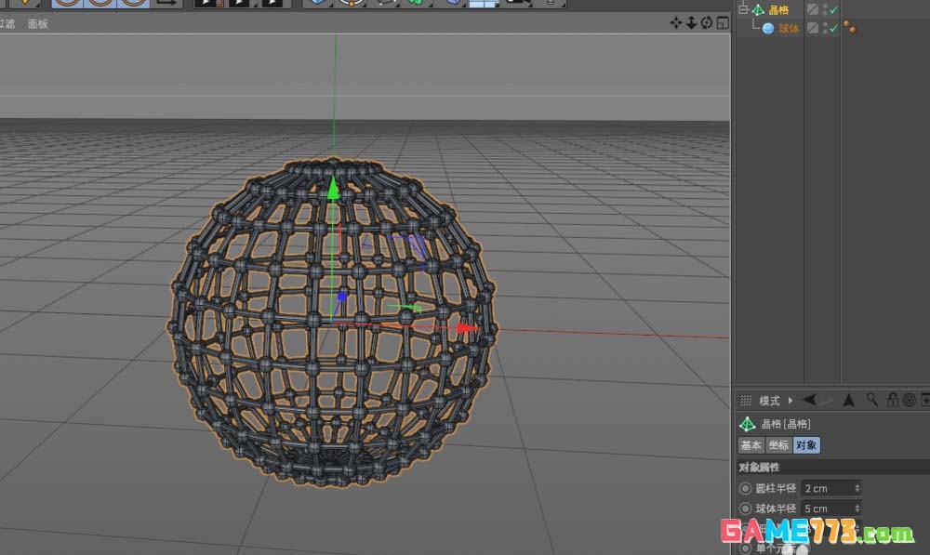Click the lock icon in attribute manager
This screenshot has height=555, width=930.
click(x=892, y=400)
